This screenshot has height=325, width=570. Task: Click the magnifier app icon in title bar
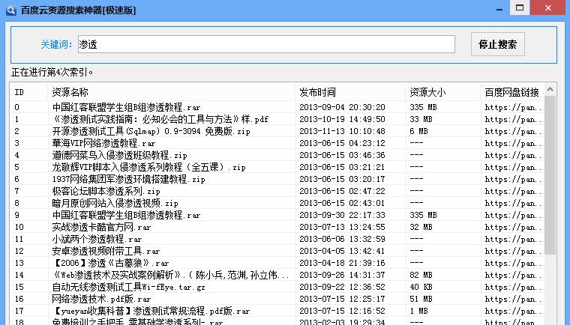(11, 10)
